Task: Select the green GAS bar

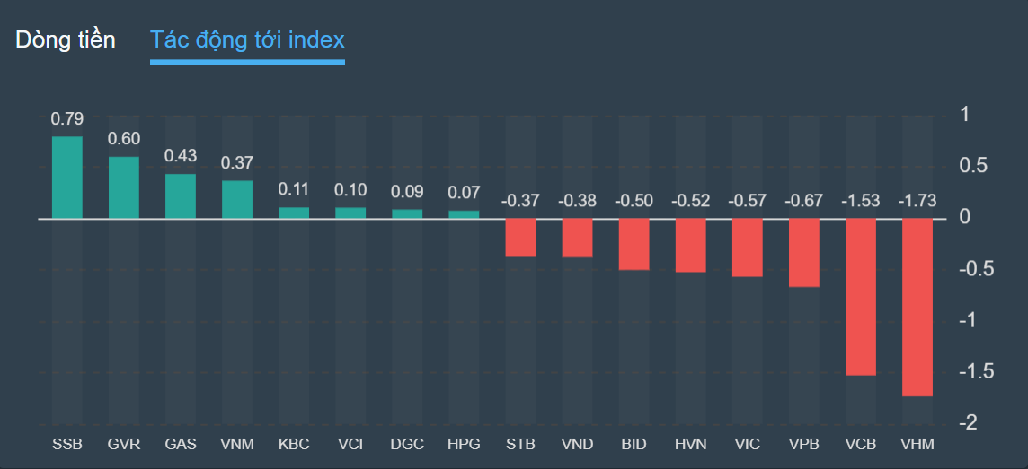Action: point(181,196)
